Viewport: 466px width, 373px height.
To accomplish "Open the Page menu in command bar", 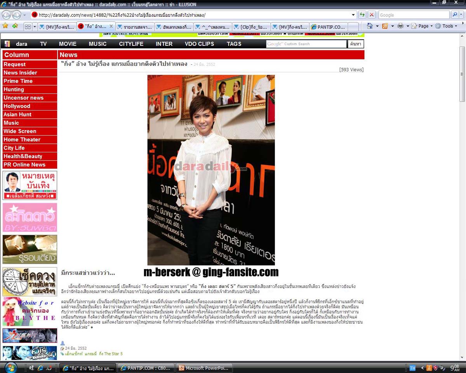I will coord(422,26).
